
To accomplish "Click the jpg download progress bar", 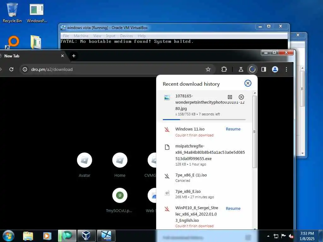I will click(204, 119).
